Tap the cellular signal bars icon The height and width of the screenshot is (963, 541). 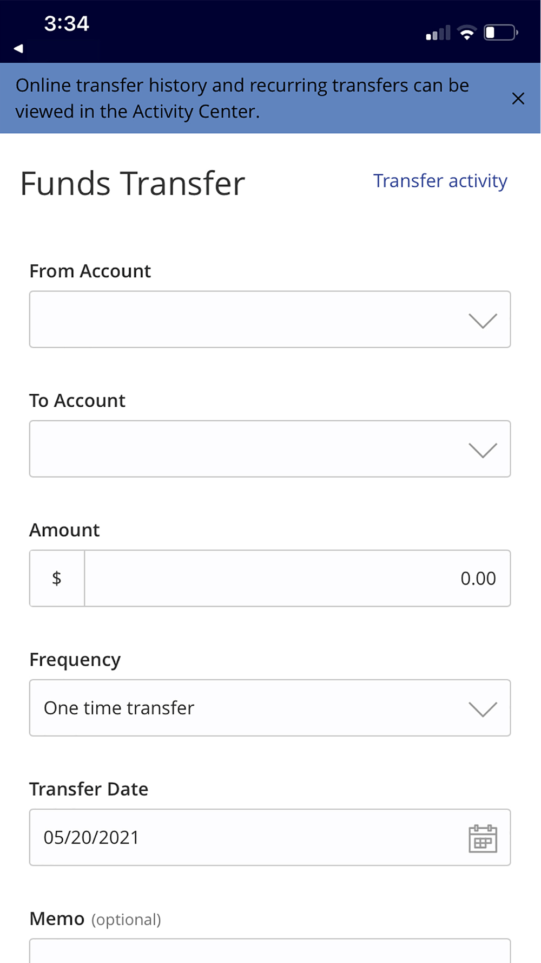pos(438,34)
